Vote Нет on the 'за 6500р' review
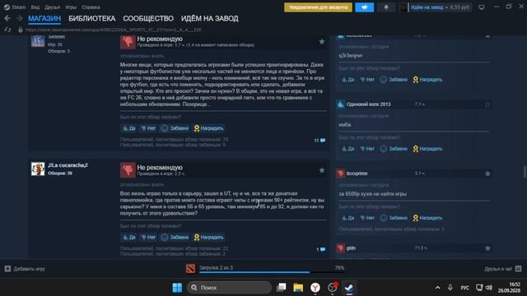This screenshot has height=296, width=527. click(x=367, y=218)
